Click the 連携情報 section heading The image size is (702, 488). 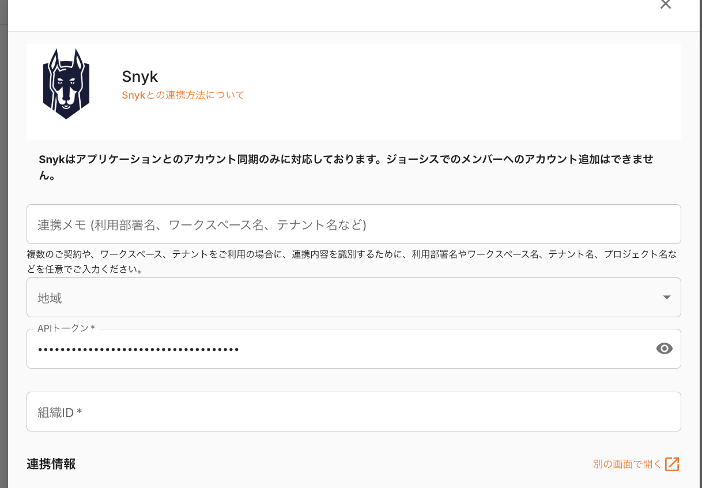[x=51, y=464]
